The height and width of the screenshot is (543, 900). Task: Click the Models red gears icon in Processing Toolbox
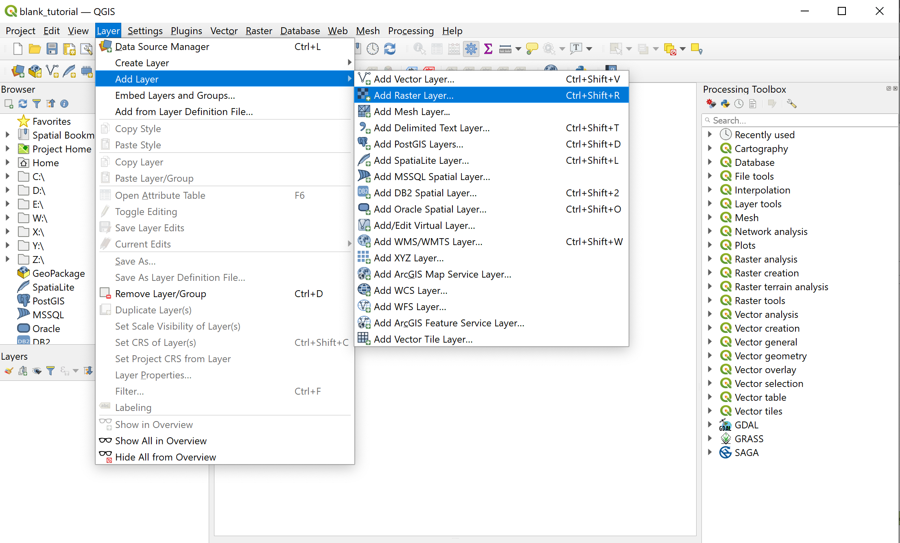[711, 104]
